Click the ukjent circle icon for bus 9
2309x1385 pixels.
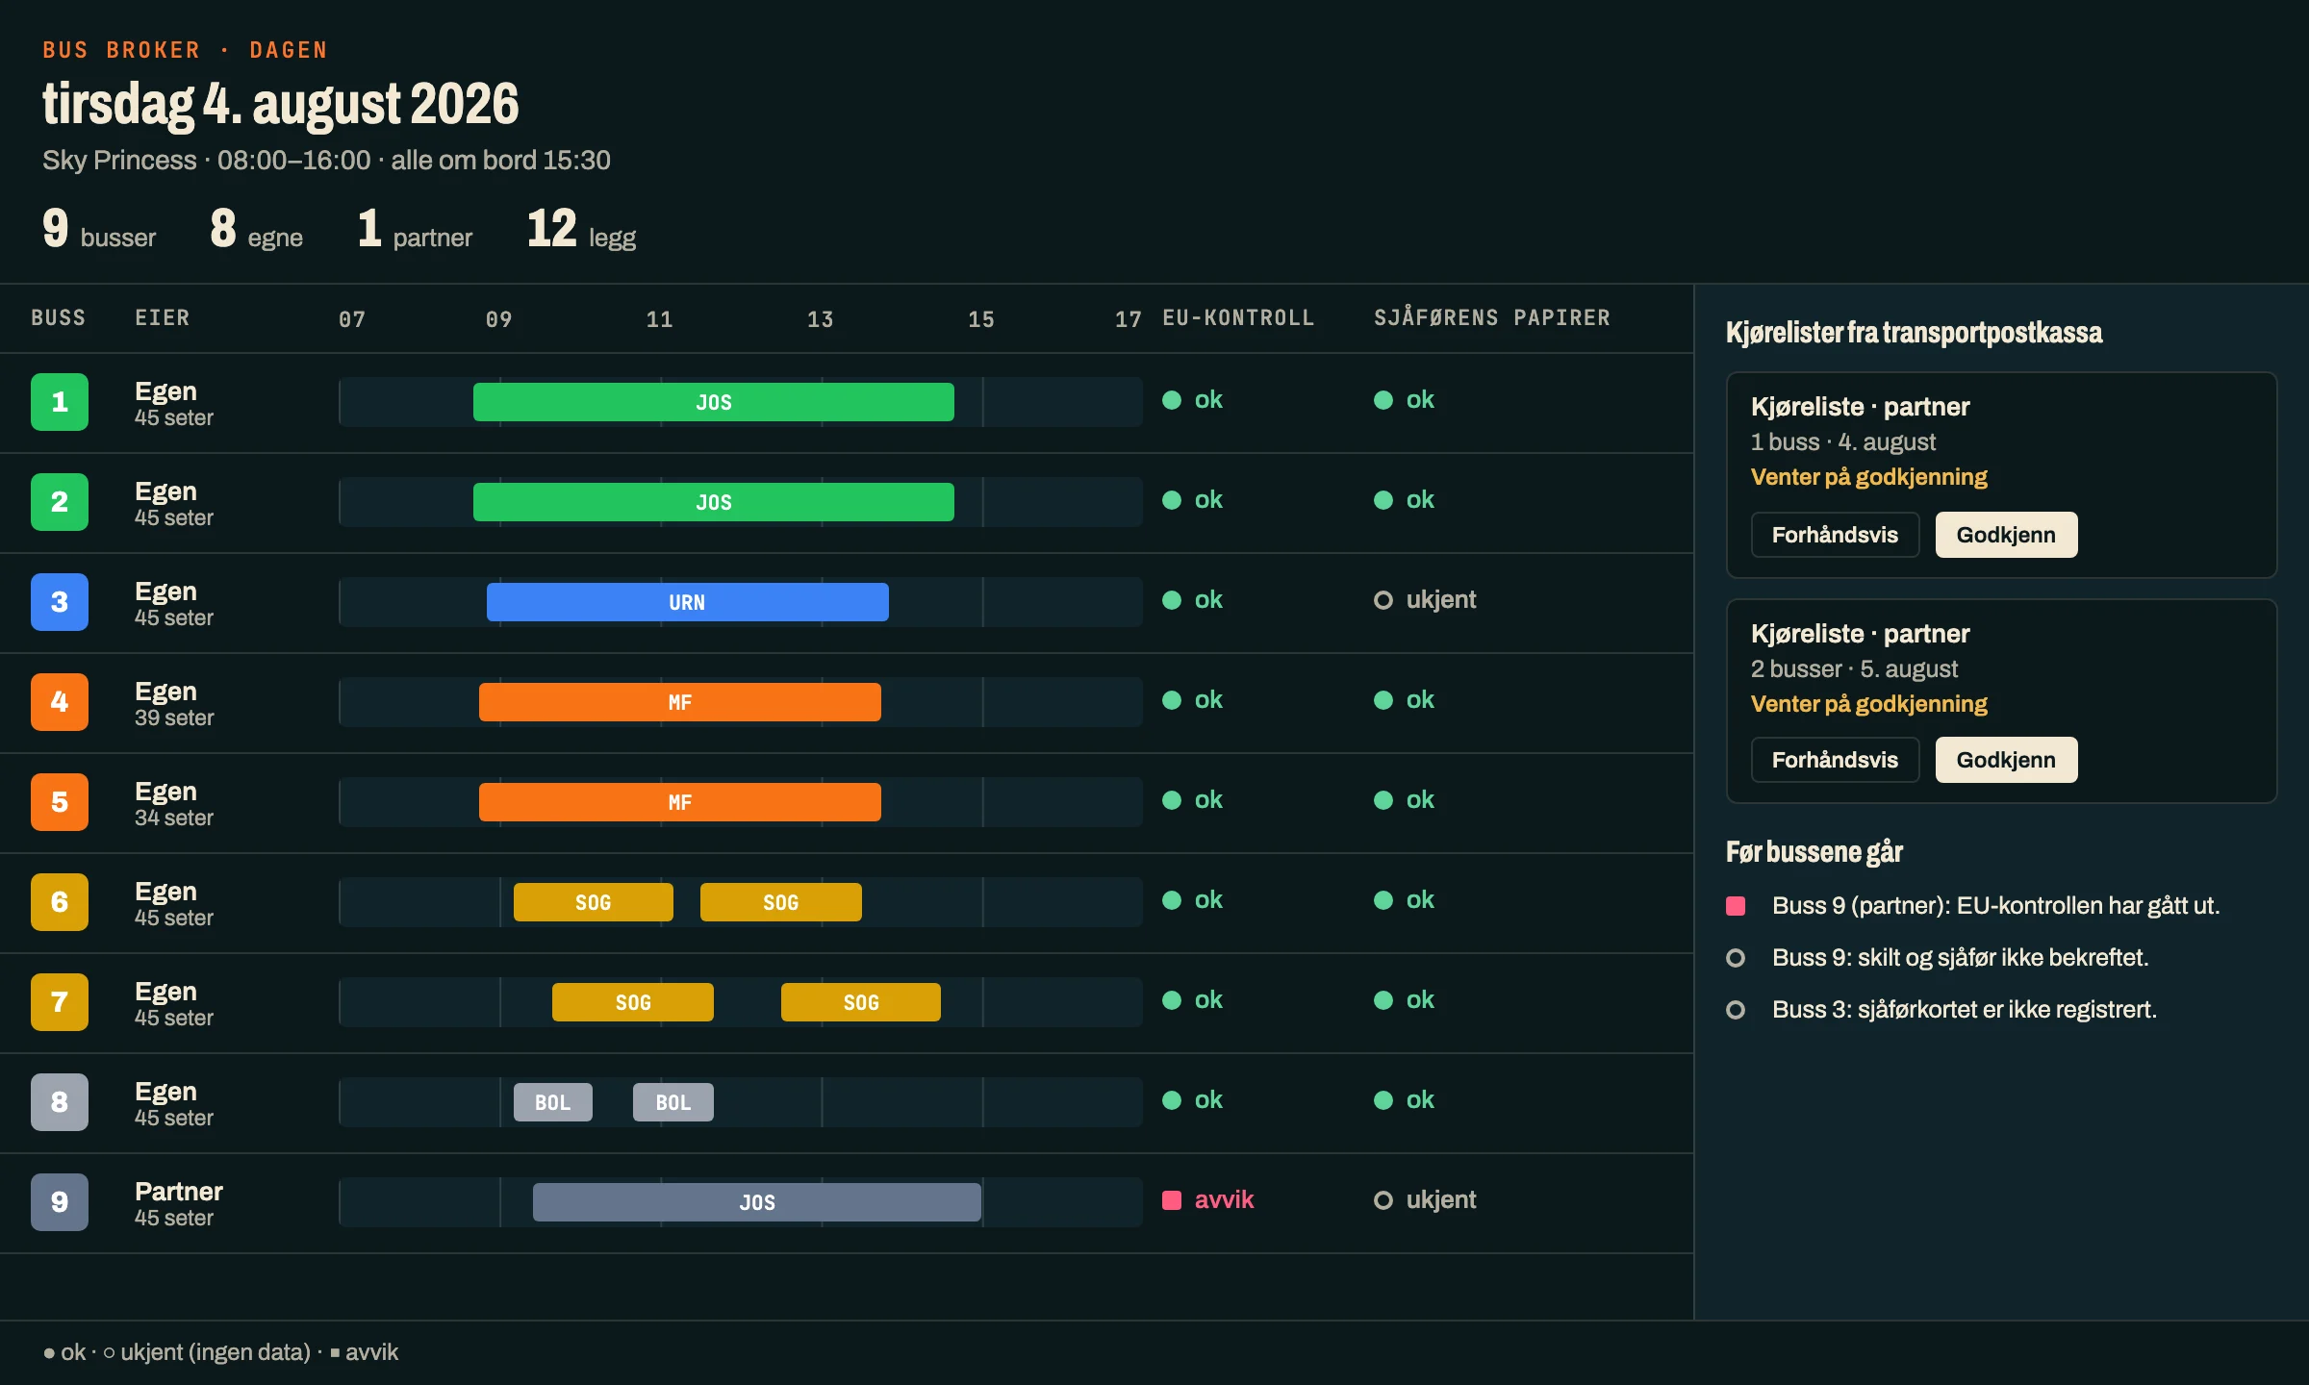point(1383,1200)
